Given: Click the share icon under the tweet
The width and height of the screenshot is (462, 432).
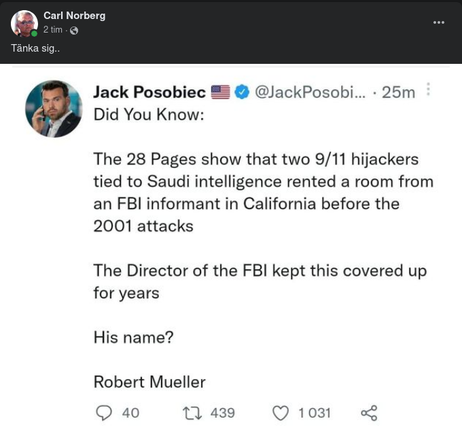Looking at the screenshot, I should tap(369, 412).
